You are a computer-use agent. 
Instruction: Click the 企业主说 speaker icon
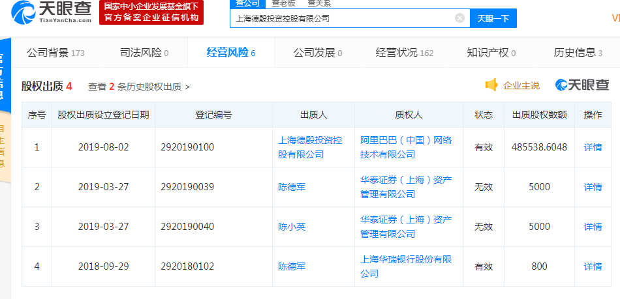[x=491, y=85]
